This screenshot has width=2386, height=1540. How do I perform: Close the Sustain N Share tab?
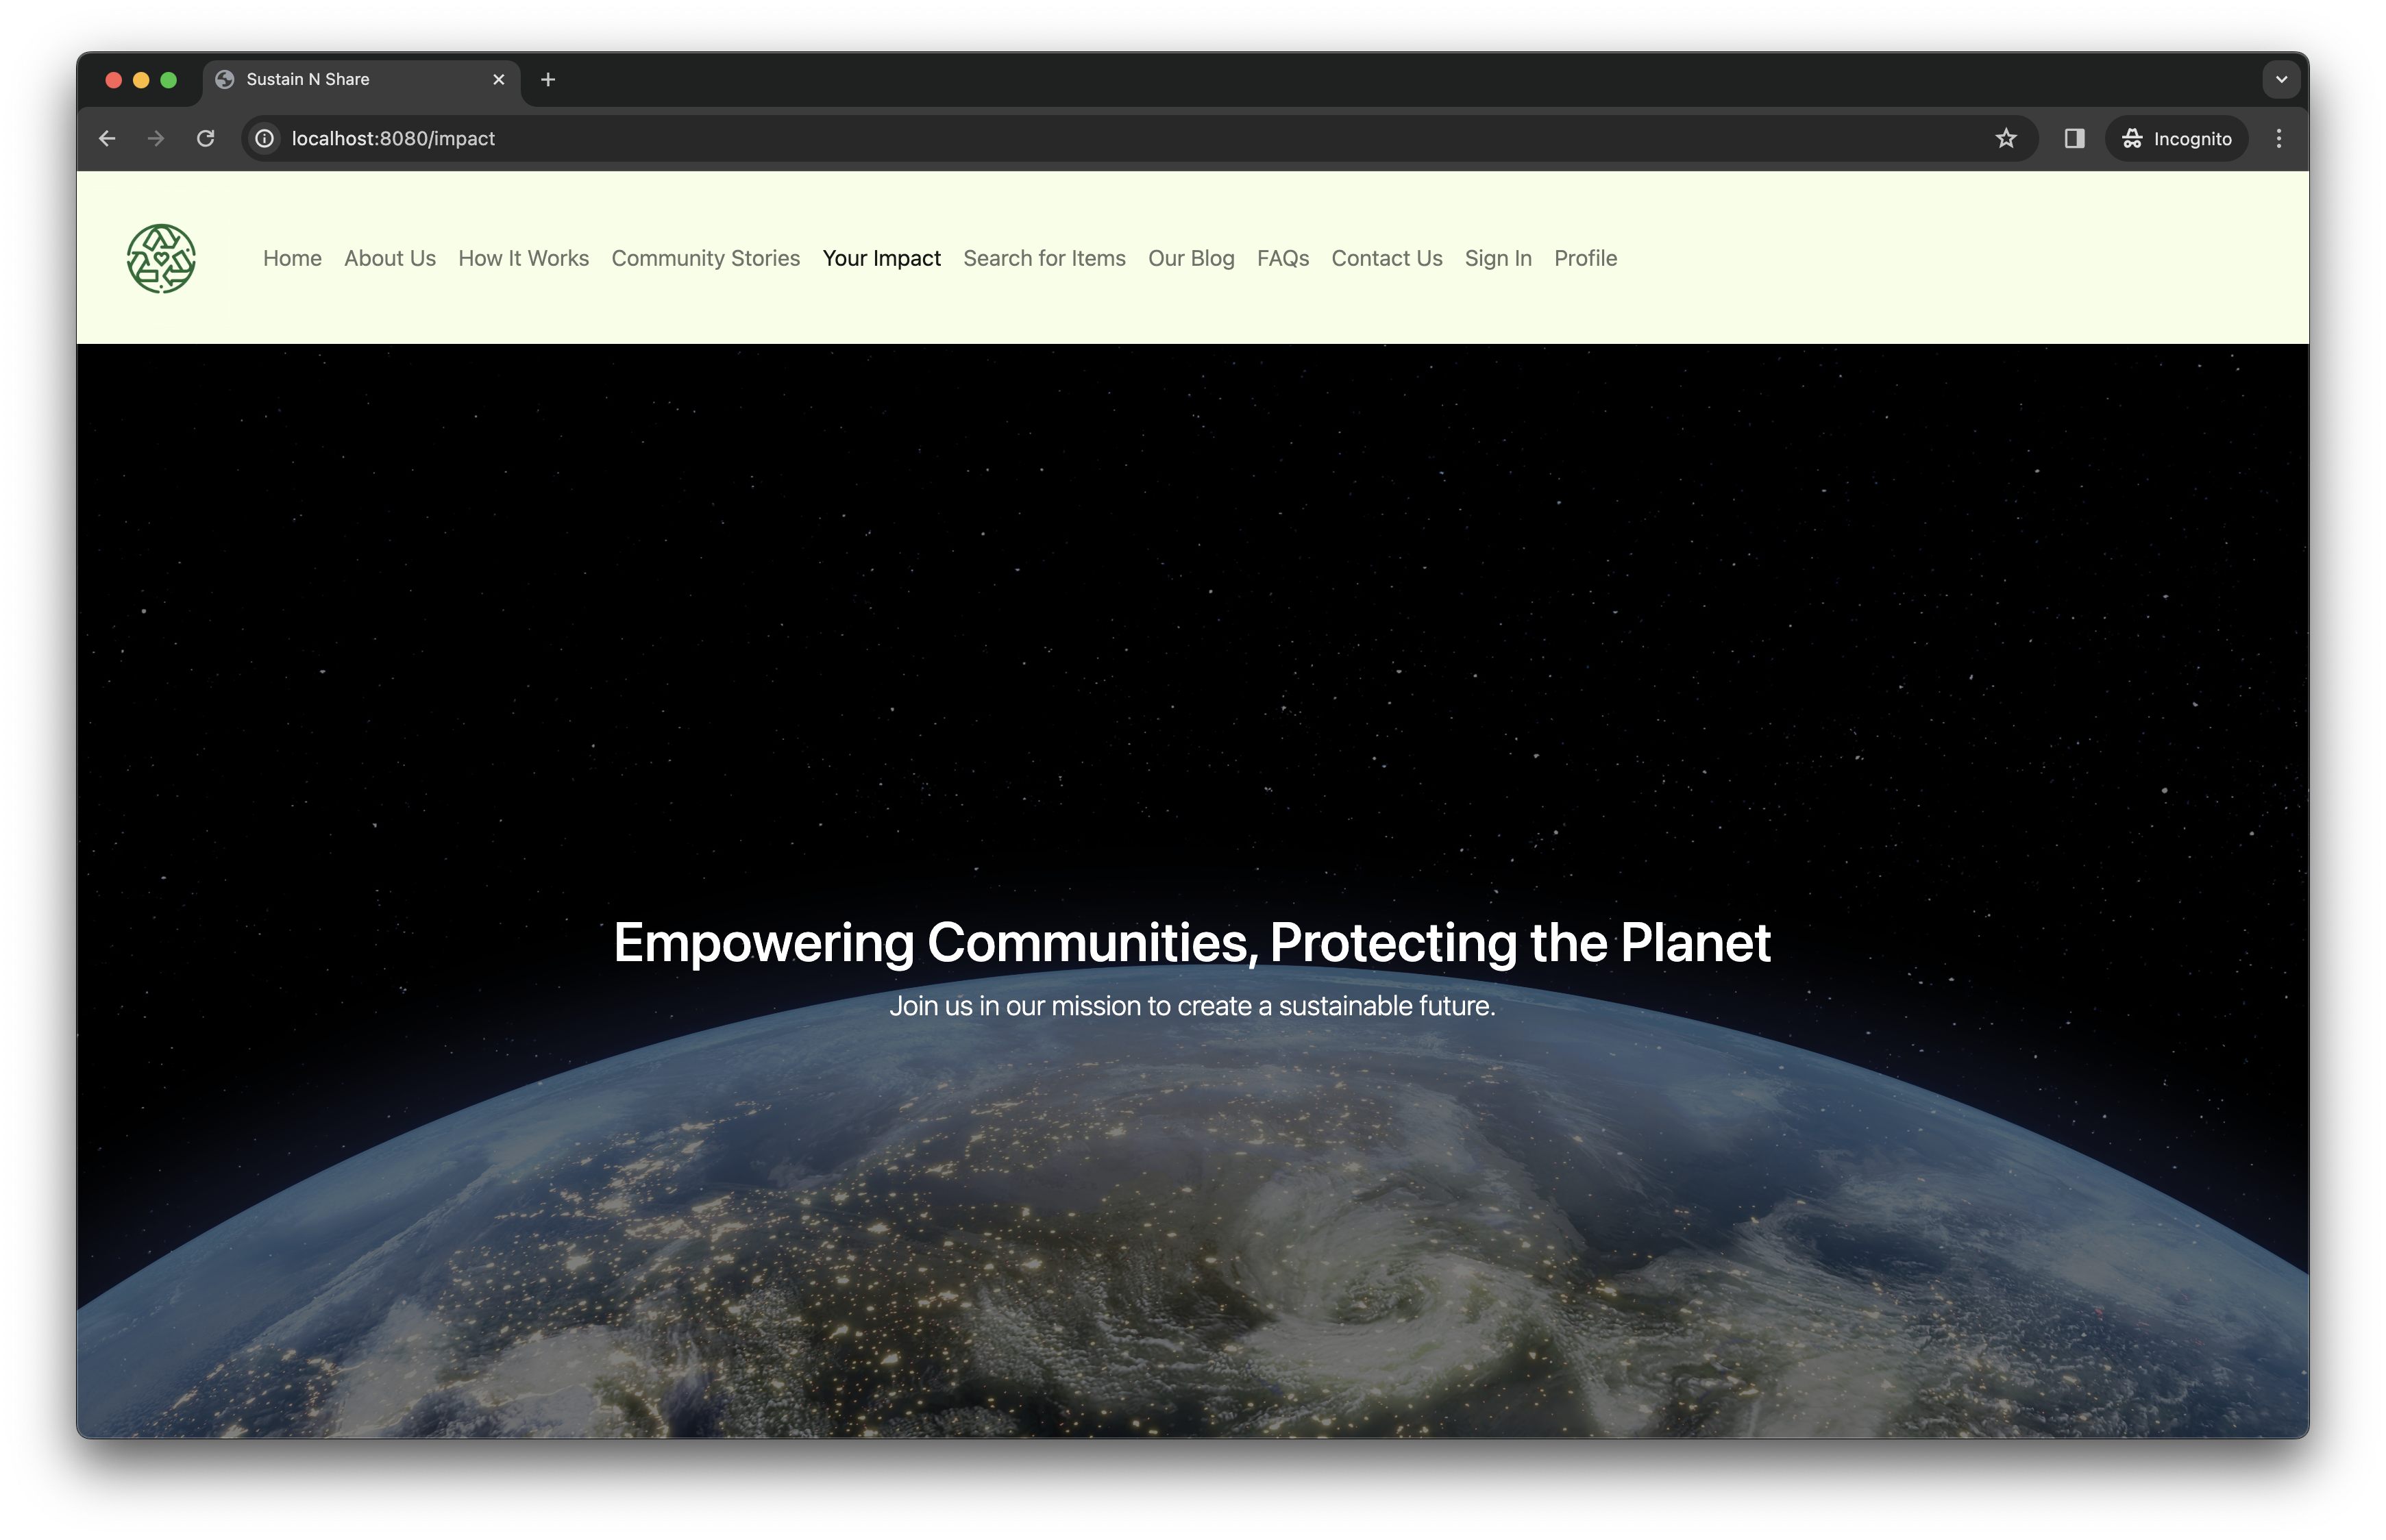[498, 80]
